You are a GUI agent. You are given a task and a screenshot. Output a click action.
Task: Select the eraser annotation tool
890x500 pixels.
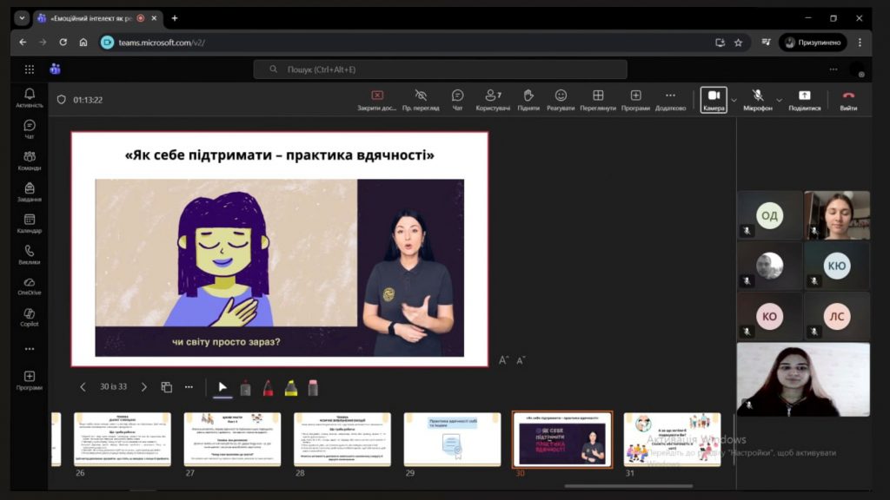tap(313, 388)
